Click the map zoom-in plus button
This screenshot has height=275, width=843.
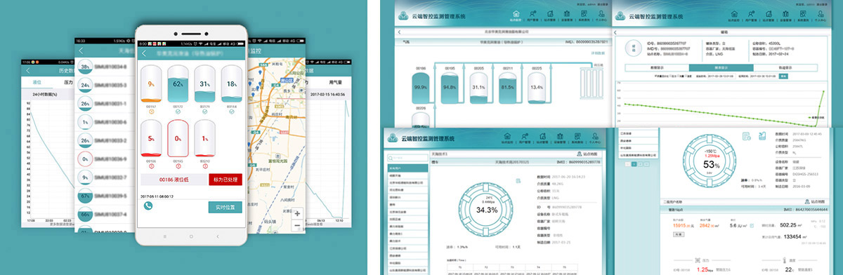(x=297, y=213)
